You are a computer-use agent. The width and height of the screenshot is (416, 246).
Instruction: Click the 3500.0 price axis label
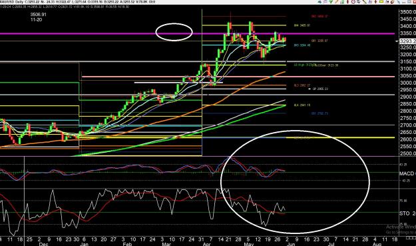408,12
